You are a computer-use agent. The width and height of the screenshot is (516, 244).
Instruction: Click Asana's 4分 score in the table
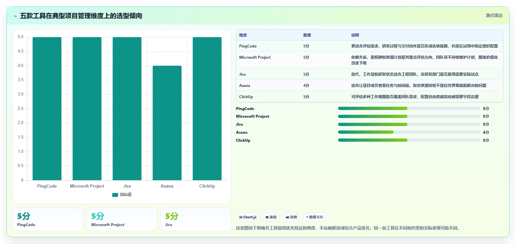(306, 86)
